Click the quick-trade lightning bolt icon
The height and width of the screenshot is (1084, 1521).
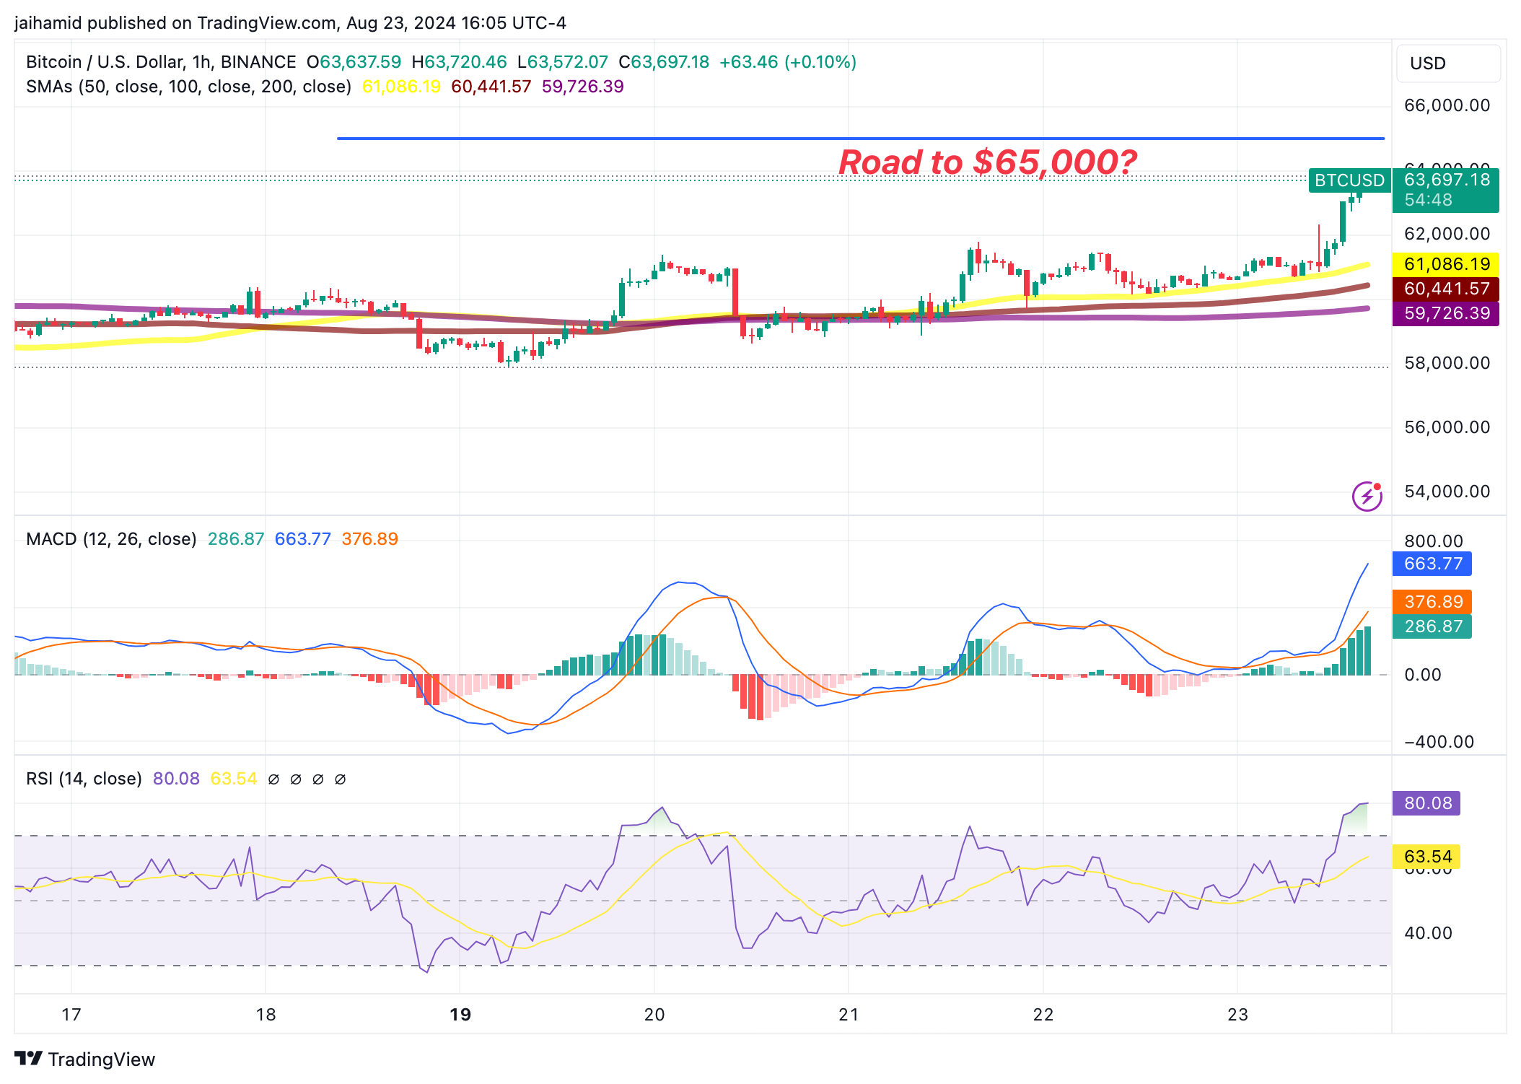click(x=1366, y=496)
